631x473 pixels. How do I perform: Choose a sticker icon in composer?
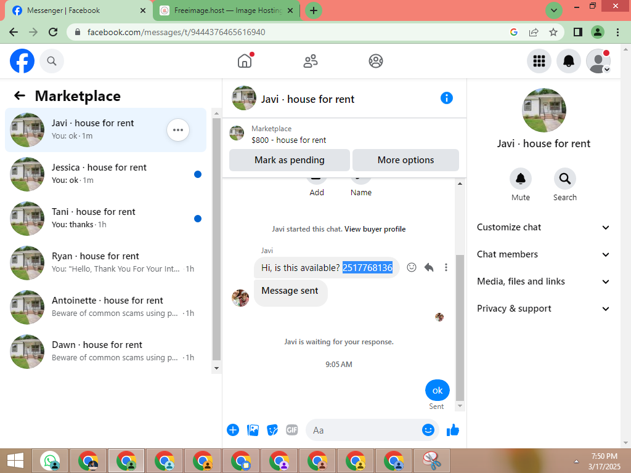(x=272, y=430)
